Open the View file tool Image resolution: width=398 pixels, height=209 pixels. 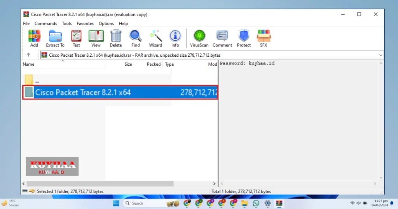pos(96,38)
